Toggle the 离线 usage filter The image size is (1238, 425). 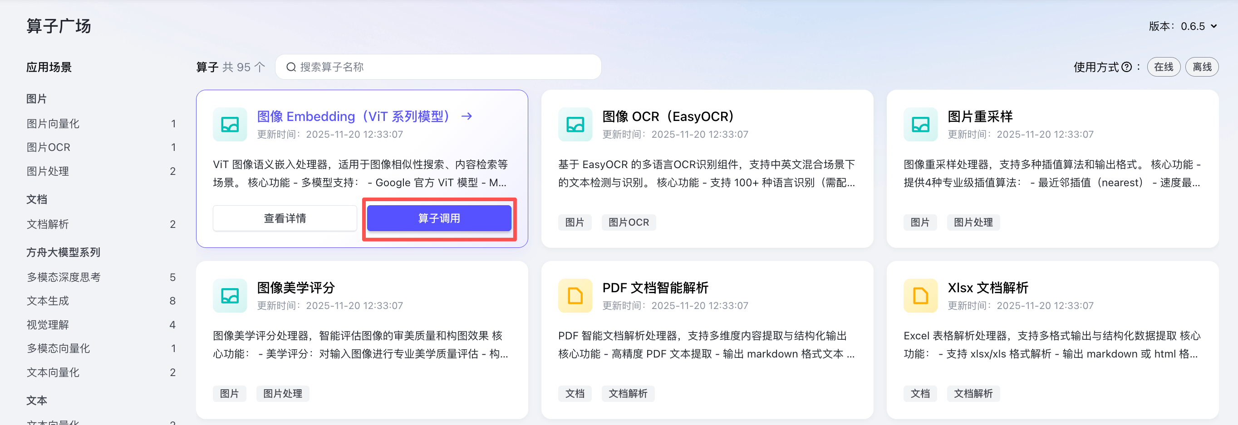click(1202, 67)
